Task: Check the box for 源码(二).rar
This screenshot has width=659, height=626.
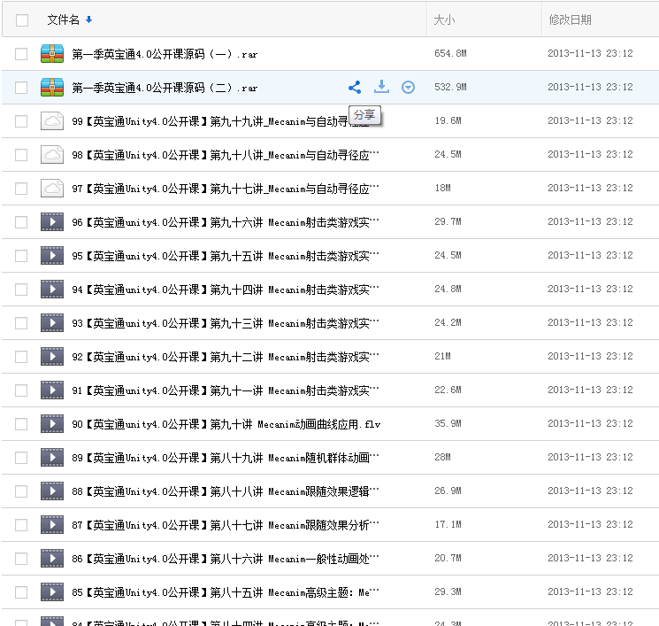Action: pos(21,88)
